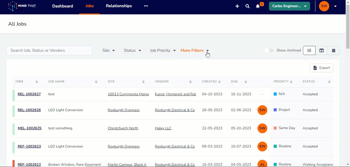Screen dimensions: 350x167
Task: Click the scrollbar down arrow
Action: pyautogui.click(x=348, y=165)
